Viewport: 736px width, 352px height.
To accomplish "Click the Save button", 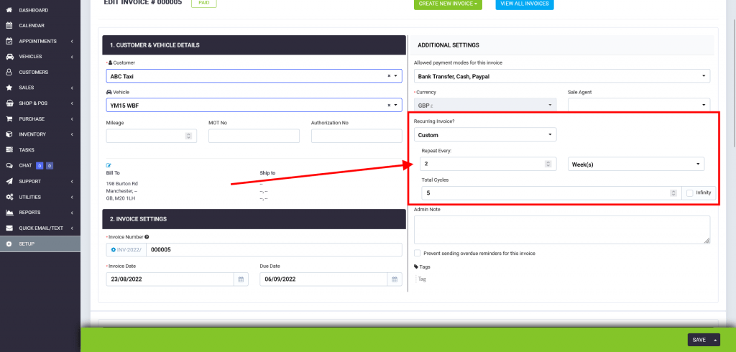I will [x=698, y=340].
